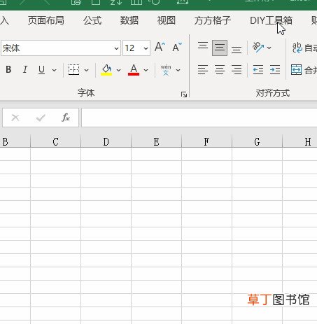Open the borders dropdown arrow
Image resolution: width=317 pixels, height=324 pixels.
(87, 70)
